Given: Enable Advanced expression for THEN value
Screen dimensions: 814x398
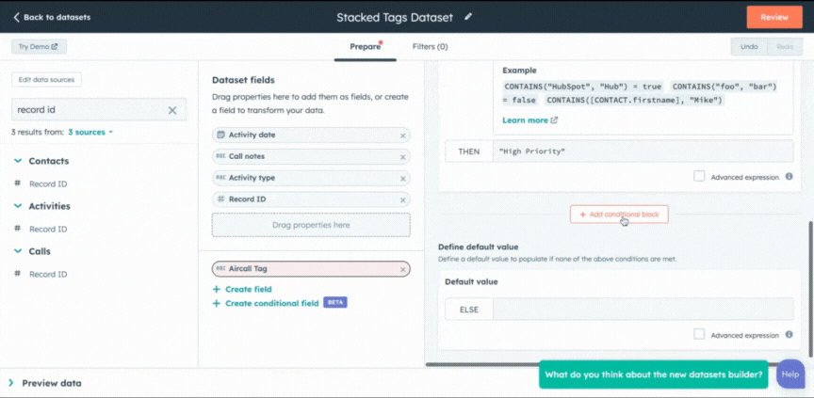Looking at the screenshot, I should click(x=699, y=176).
